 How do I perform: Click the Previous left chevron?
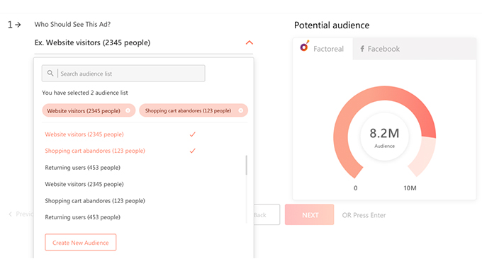(10, 214)
